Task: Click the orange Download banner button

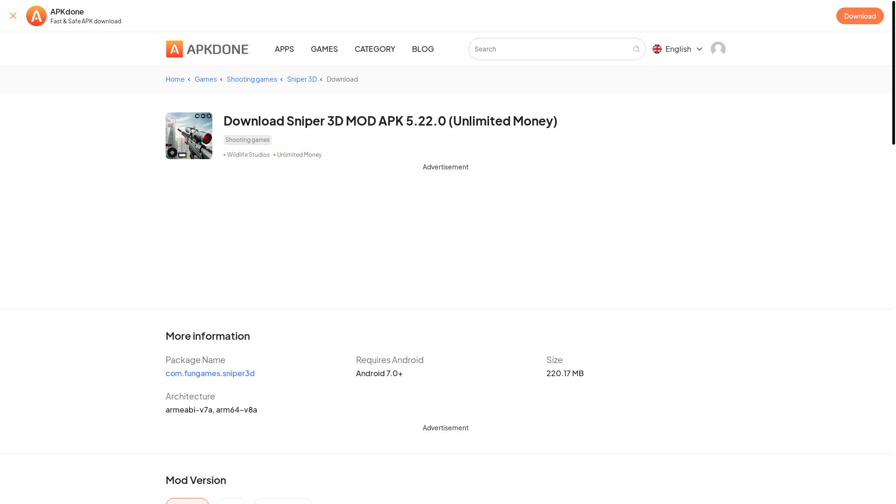Action: [x=860, y=16]
